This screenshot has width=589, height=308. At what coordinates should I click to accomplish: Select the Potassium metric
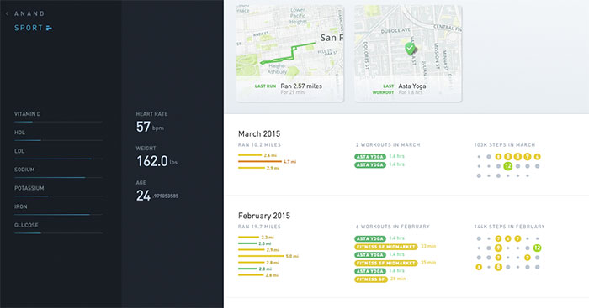coord(29,188)
